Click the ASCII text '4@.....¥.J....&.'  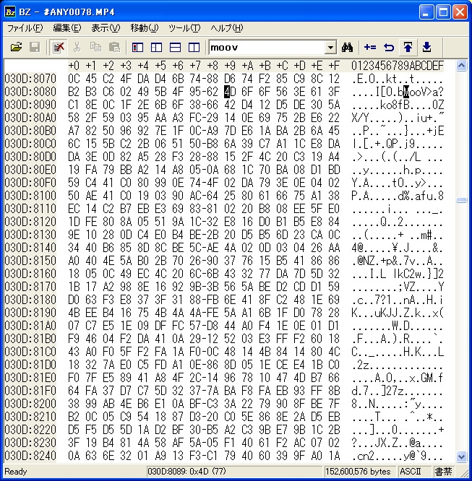(x=398, y=248)
